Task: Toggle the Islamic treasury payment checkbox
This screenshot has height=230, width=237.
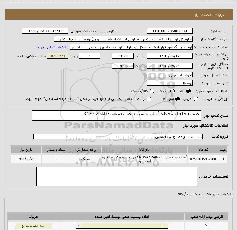Action: click(x=149, y=99)
